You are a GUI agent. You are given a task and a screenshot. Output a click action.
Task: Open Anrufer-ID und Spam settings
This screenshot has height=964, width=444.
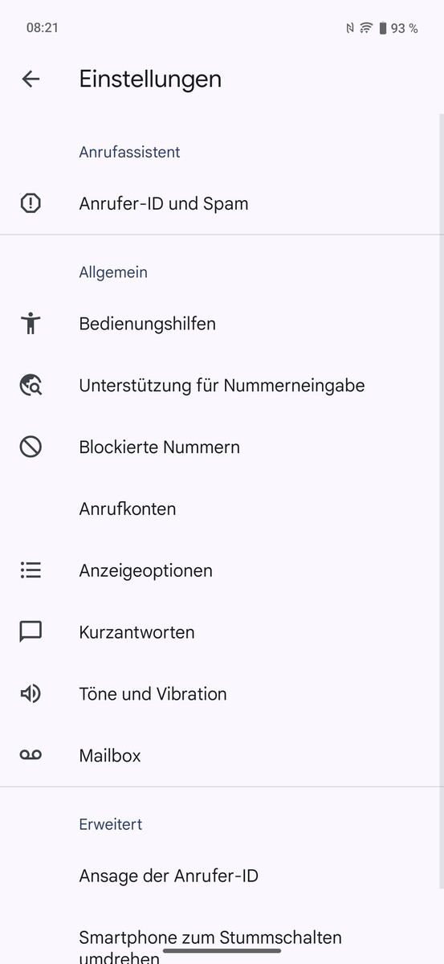click(x=222, y=203)
